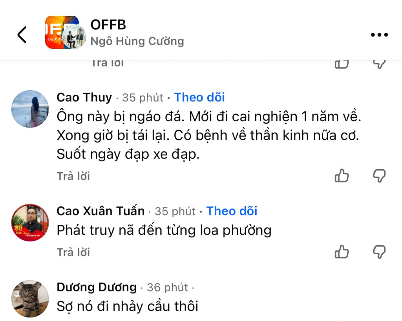Open Dương Dương's cat avatar
The image size is (402, 321).
click(30, 299)
